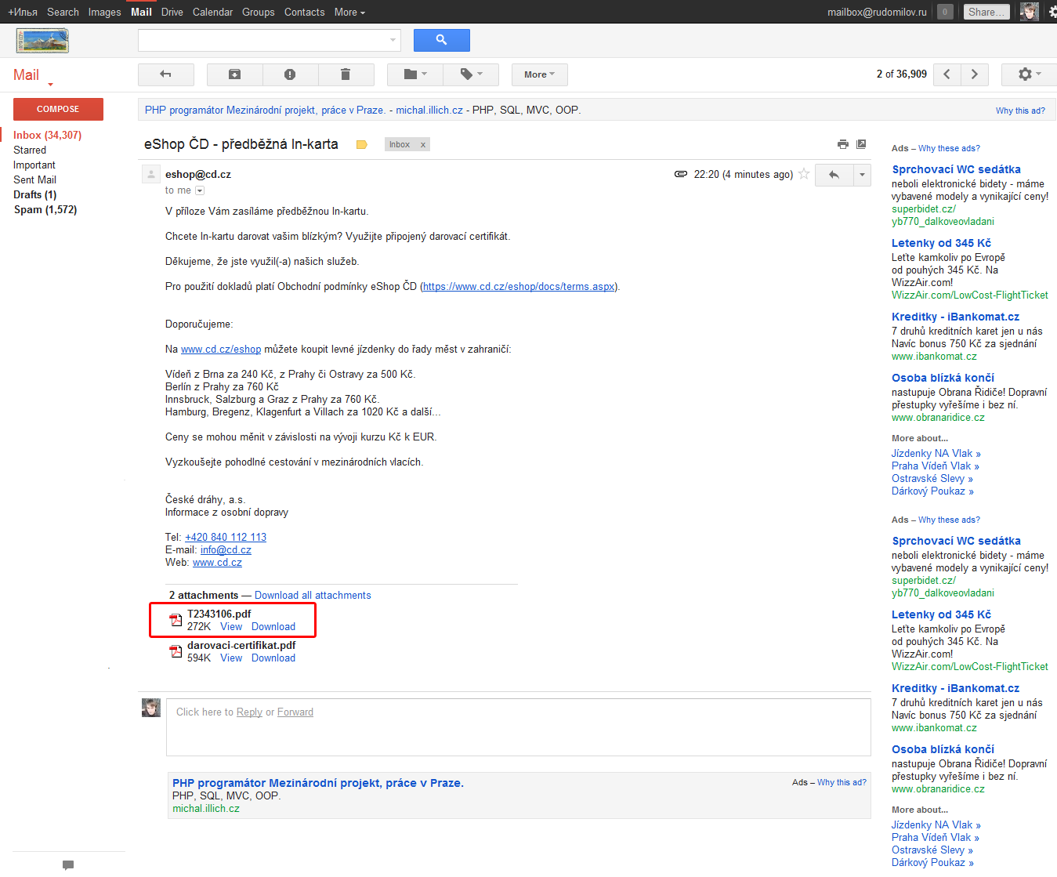Show details arrow next to 'to me'

pyautogui.click(x=200, y=190)
